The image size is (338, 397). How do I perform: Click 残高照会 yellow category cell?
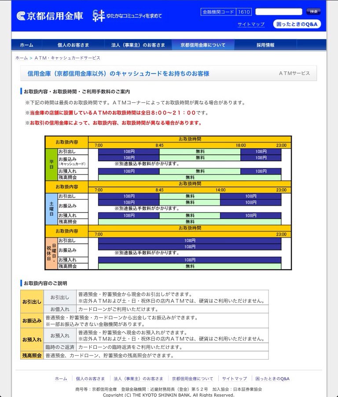point(32,356)
